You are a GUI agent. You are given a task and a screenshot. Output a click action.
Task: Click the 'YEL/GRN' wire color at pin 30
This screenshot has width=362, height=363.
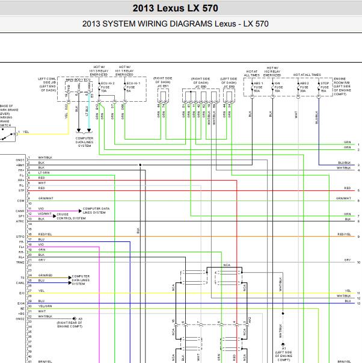(45, 306)
